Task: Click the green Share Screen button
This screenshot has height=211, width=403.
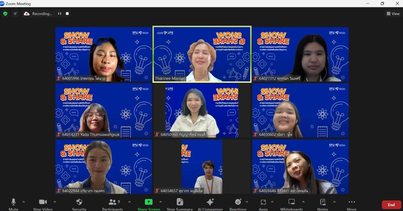Action: click(x=148, y=204)
